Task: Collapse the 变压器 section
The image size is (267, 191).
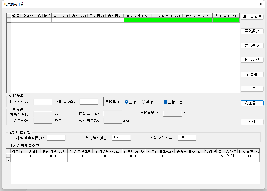Action: (x=252, y=103)
